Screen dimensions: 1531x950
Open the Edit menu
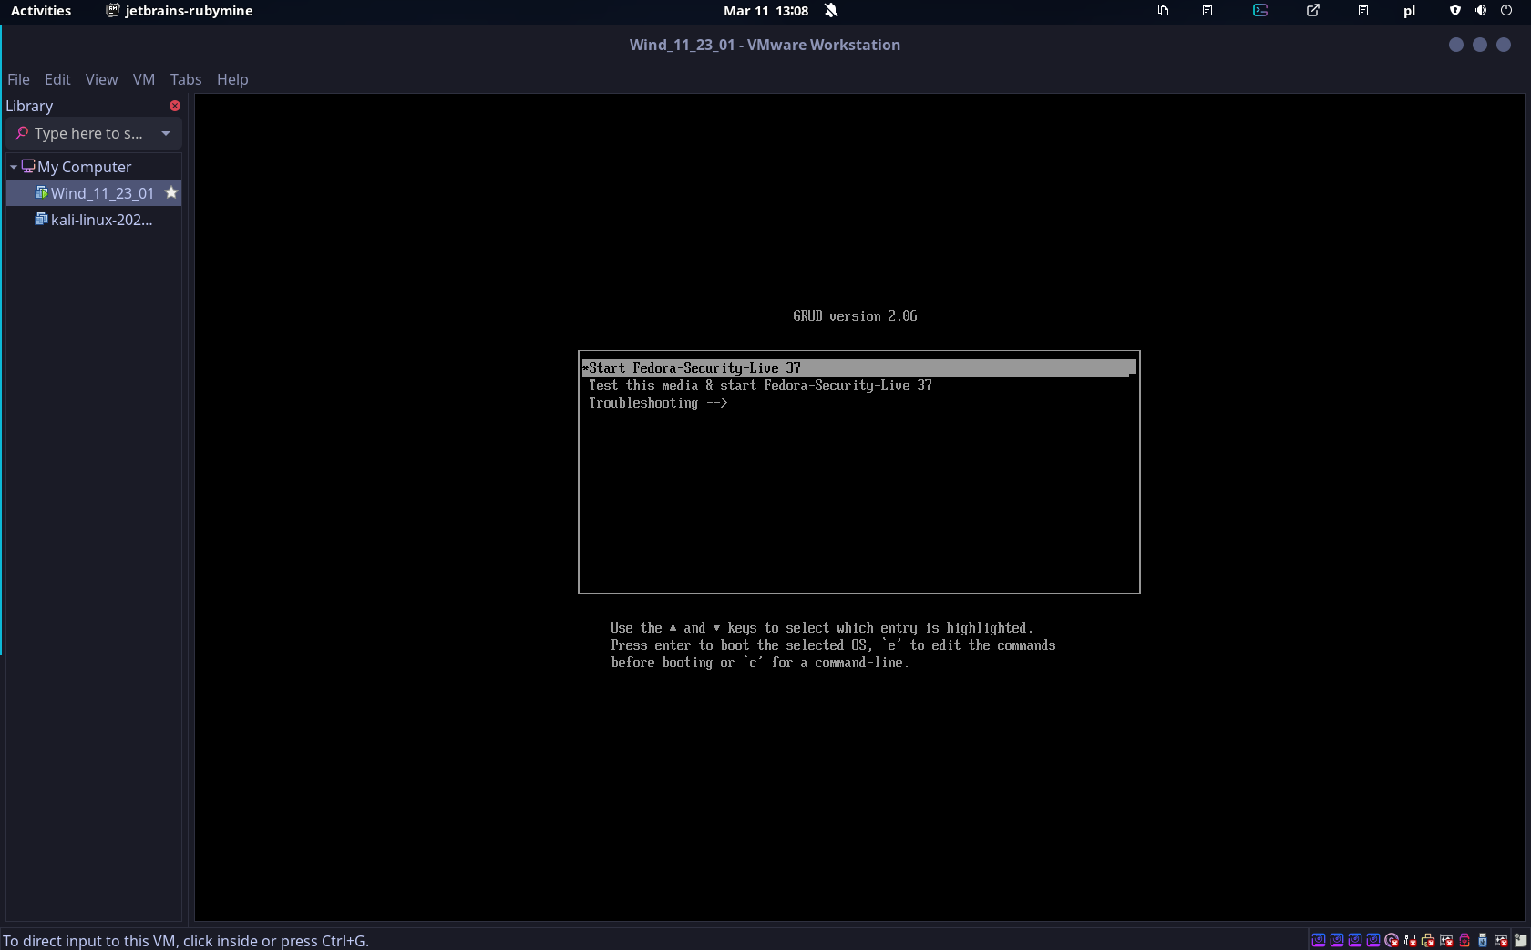click(57, 79)
